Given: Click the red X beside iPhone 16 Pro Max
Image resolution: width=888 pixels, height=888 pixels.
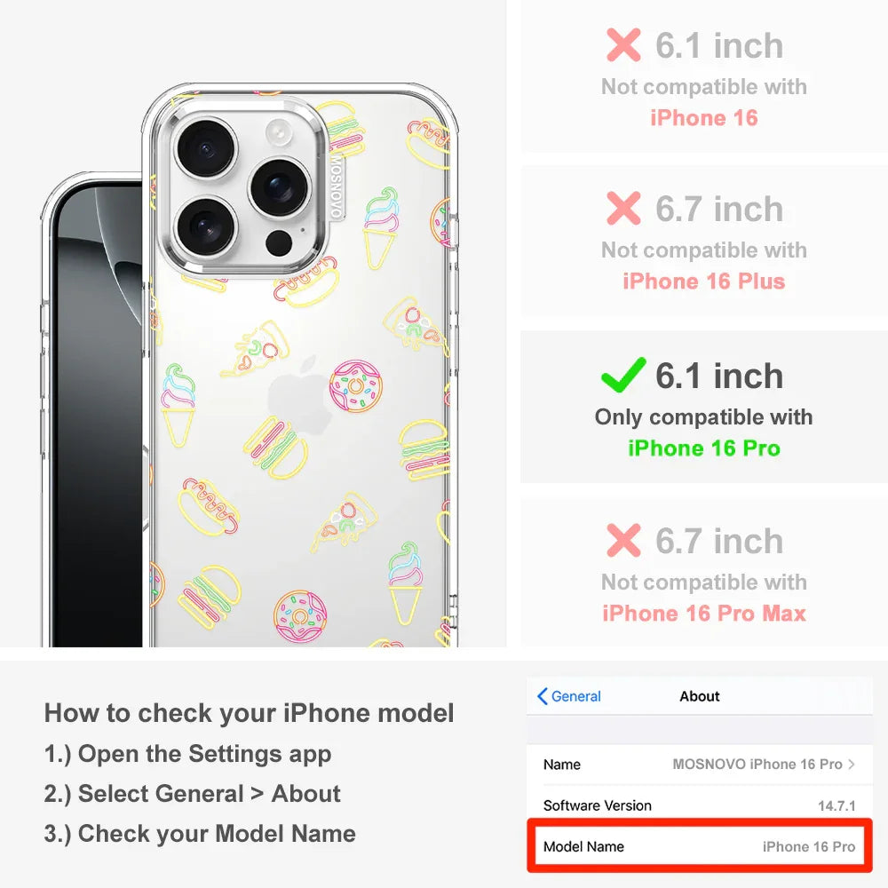Looking at the screenshot, I should 623,540.
